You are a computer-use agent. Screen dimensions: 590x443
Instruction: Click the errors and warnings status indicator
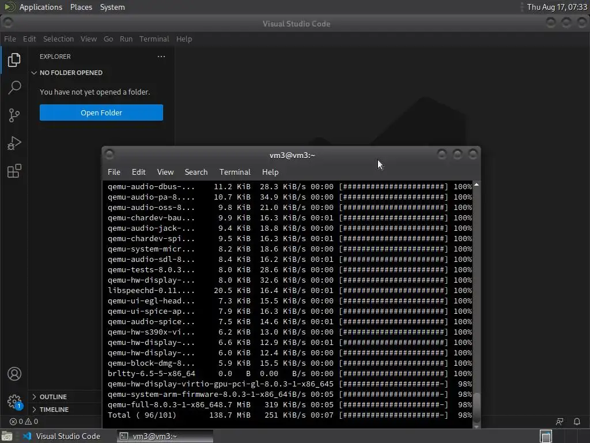(24, 422)
